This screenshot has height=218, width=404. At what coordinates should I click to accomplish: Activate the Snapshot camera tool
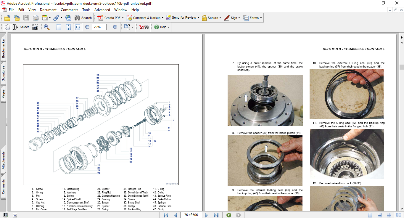[x=35, y=27]
